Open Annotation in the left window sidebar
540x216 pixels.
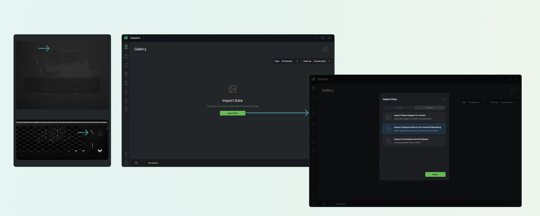tap(126, 56)
